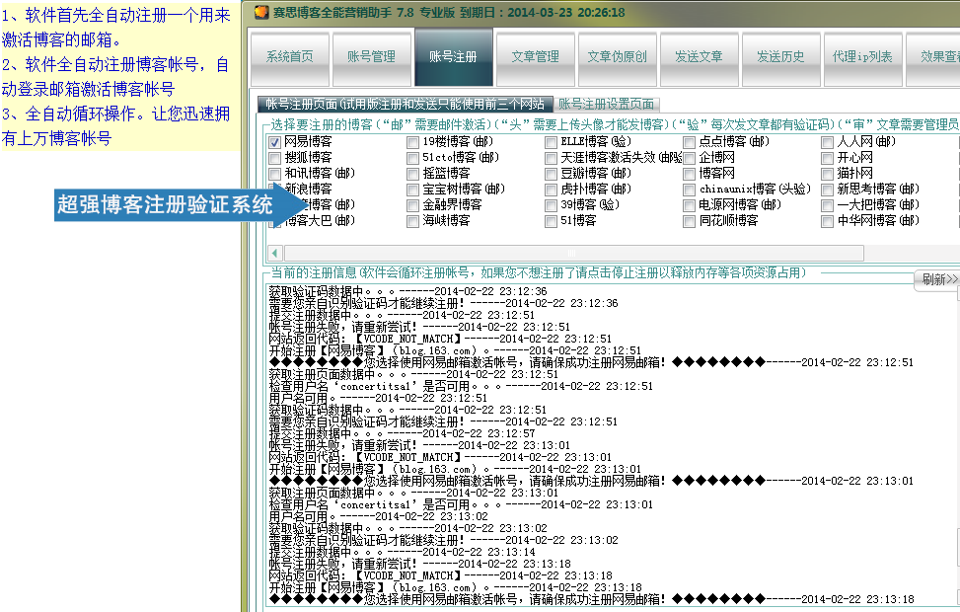Click the 帐号注册失败 line at 23:13:18
This screenshot has height=612, width=960.
coord(420,564)
